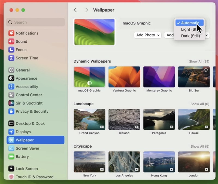This screenshot has height=184, width=218.
Task: Click the 'Patagonia' wallpaper label
Action: coord(159,133)
